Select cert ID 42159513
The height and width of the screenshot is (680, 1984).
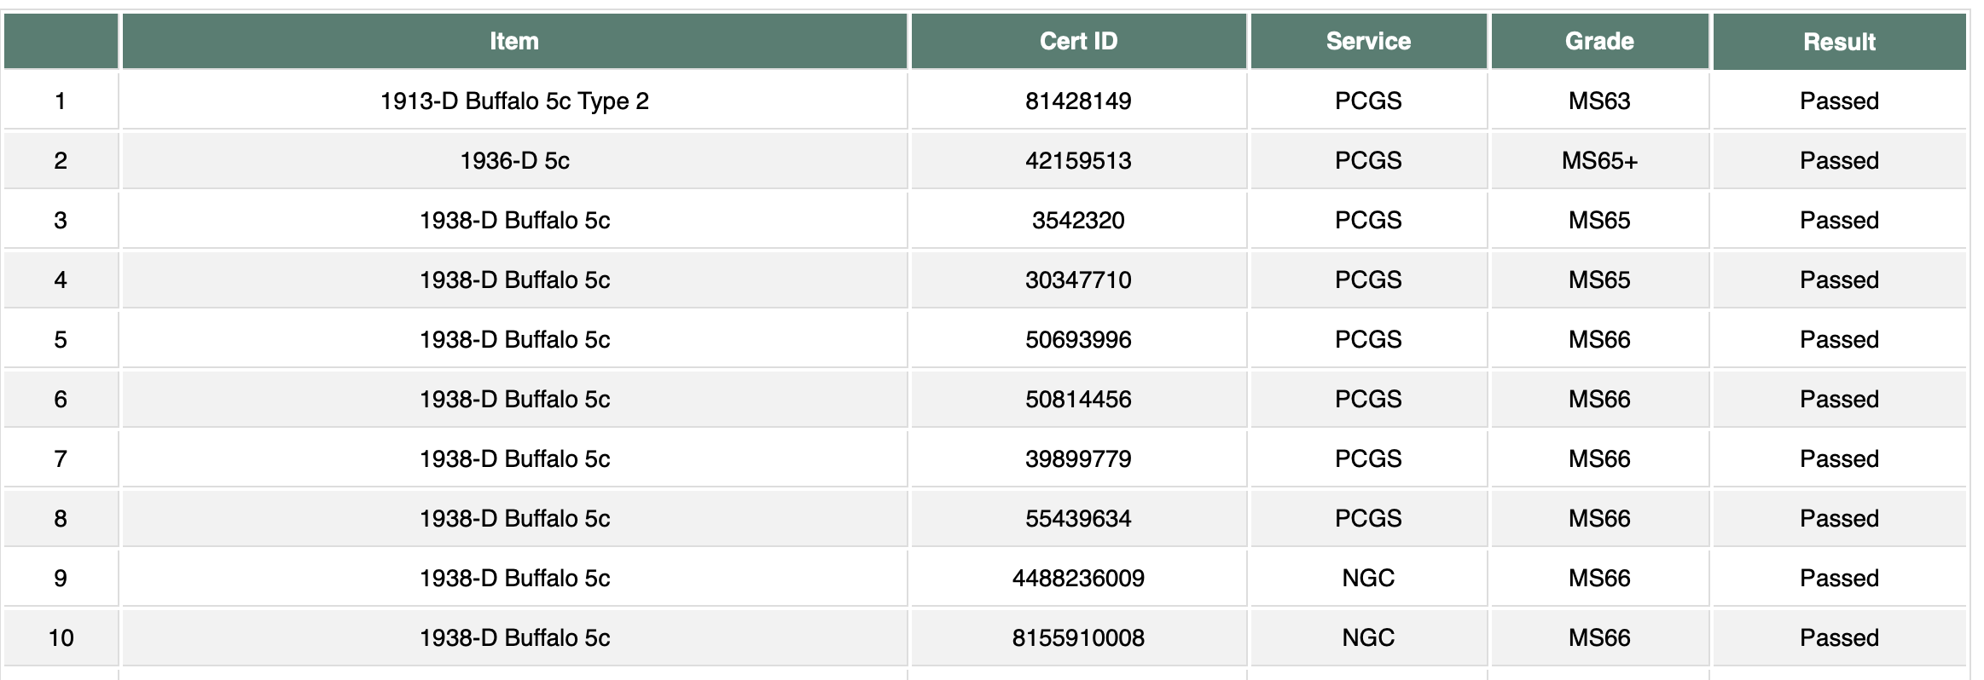[x=1078, y=160]
